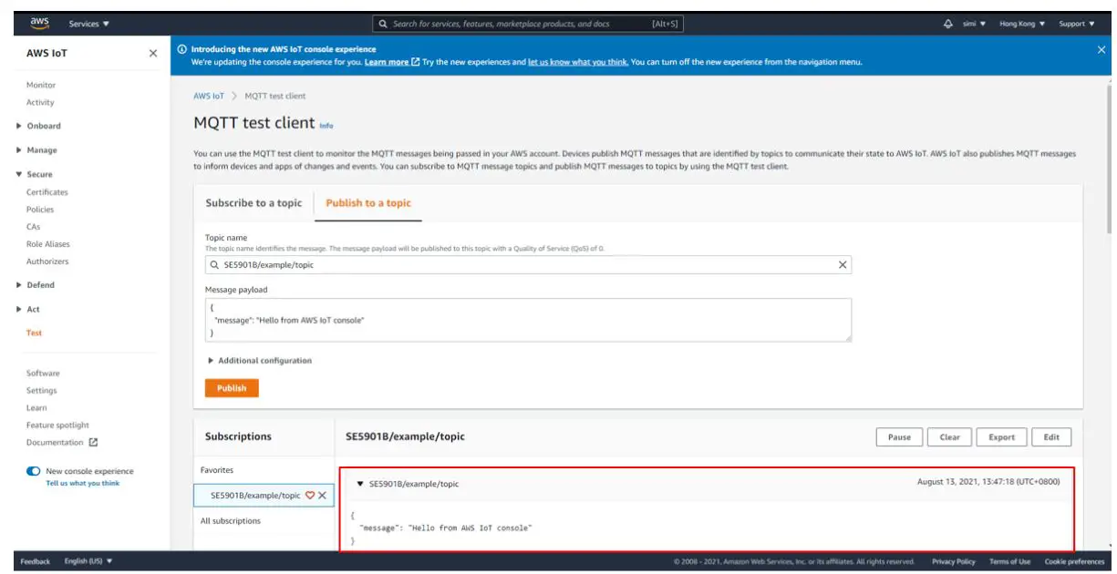Click into the Message payload text area
Viewport: 1117px width, 574px height.
click(x=528, y=320)
